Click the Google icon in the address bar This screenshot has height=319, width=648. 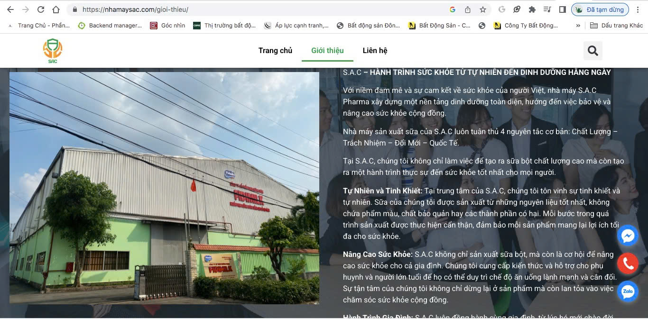point(453,9)
